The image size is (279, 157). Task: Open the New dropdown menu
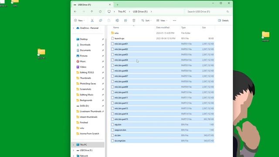pos(79,20)
